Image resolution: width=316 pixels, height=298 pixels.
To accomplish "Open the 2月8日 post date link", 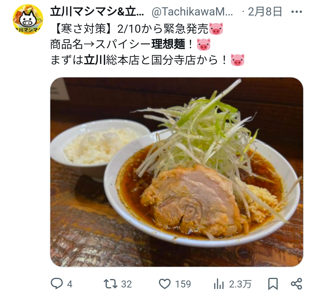I will [265, 12].
